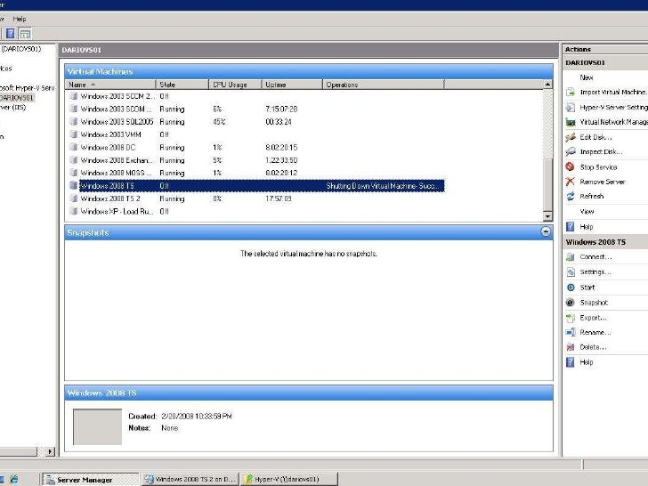Click virtual machines list scroll down arrow
648x486 pixels.
547,216
